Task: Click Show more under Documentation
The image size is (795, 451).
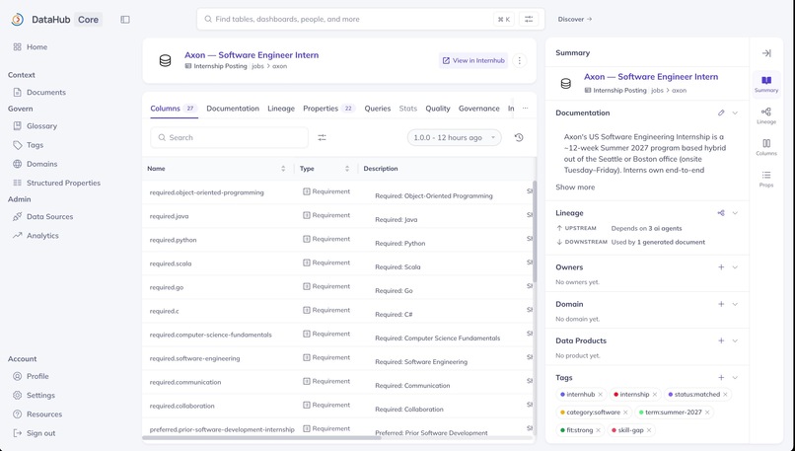Action: point(575,188)
